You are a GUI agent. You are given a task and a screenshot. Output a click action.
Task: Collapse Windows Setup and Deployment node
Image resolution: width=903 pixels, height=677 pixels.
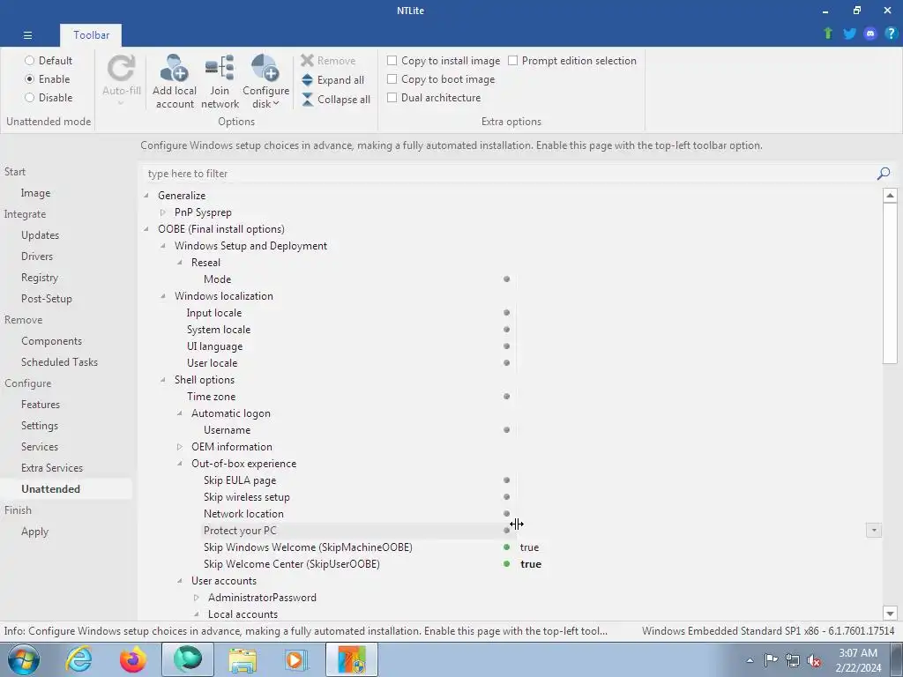(163, 246)
